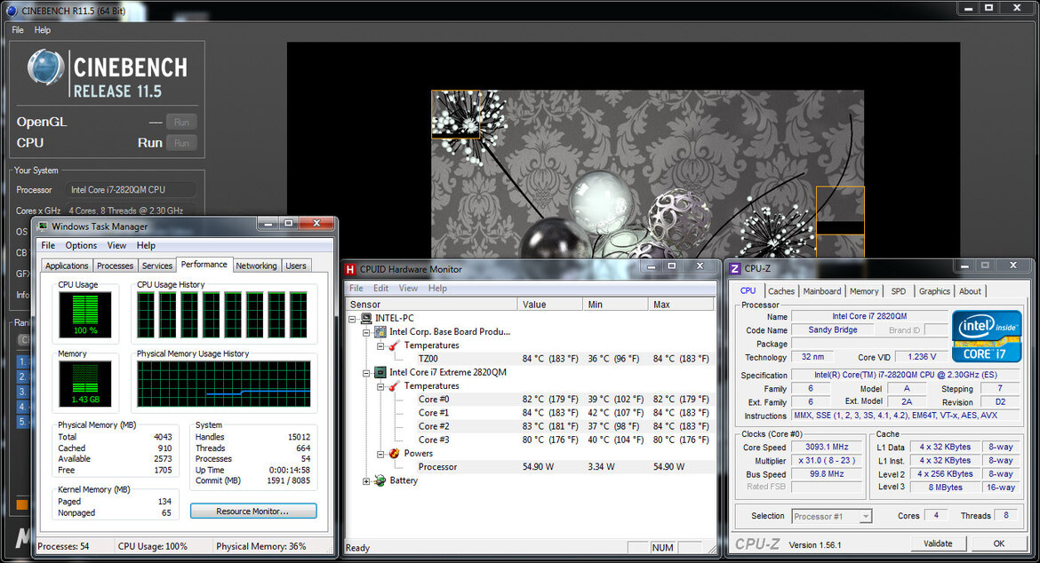Click the Powers node icon in HWMonitor

(x=395, y=453)
